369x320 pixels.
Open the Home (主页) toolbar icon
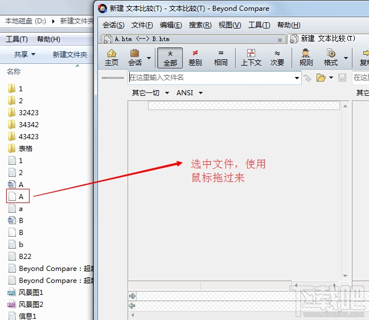pos(111,58)
